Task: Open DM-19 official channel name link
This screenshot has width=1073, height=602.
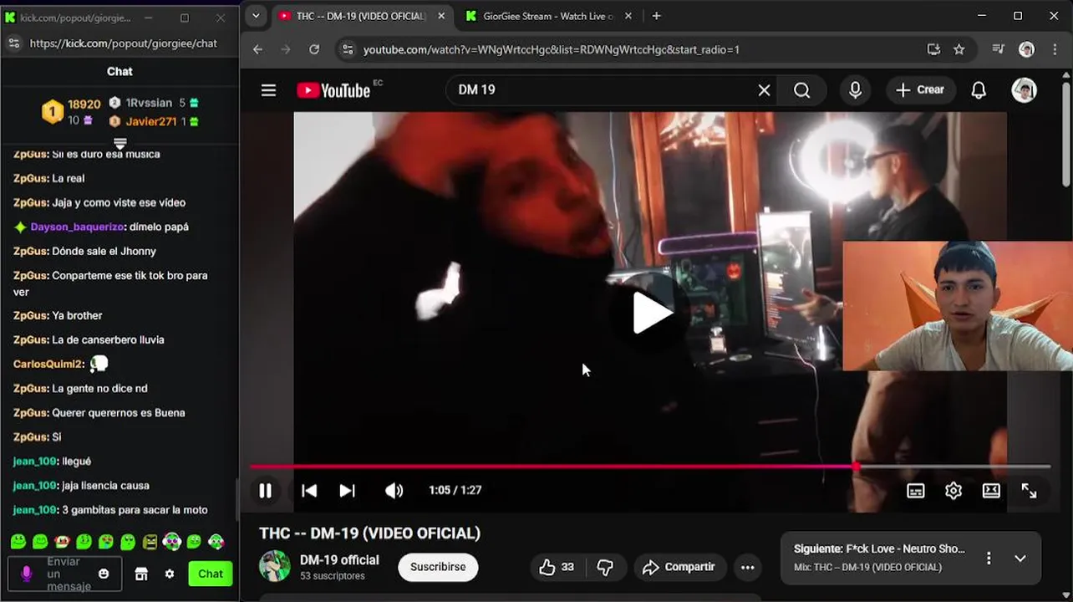Action: [x=339, y=560]
